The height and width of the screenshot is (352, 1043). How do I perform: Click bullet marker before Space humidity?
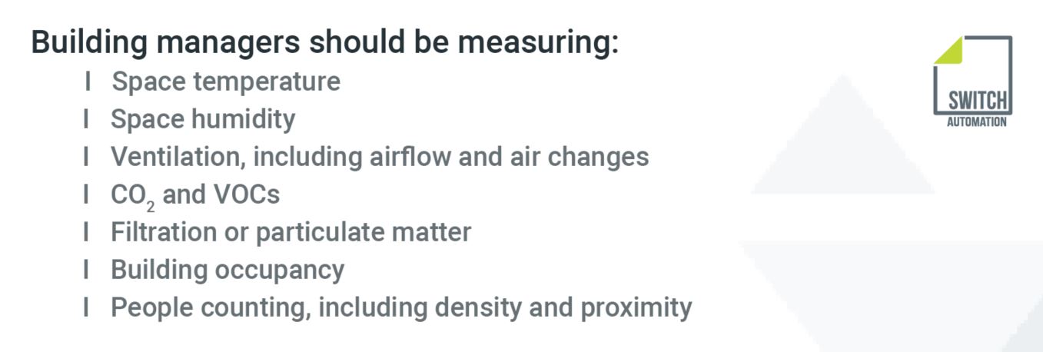click(88, 118)
